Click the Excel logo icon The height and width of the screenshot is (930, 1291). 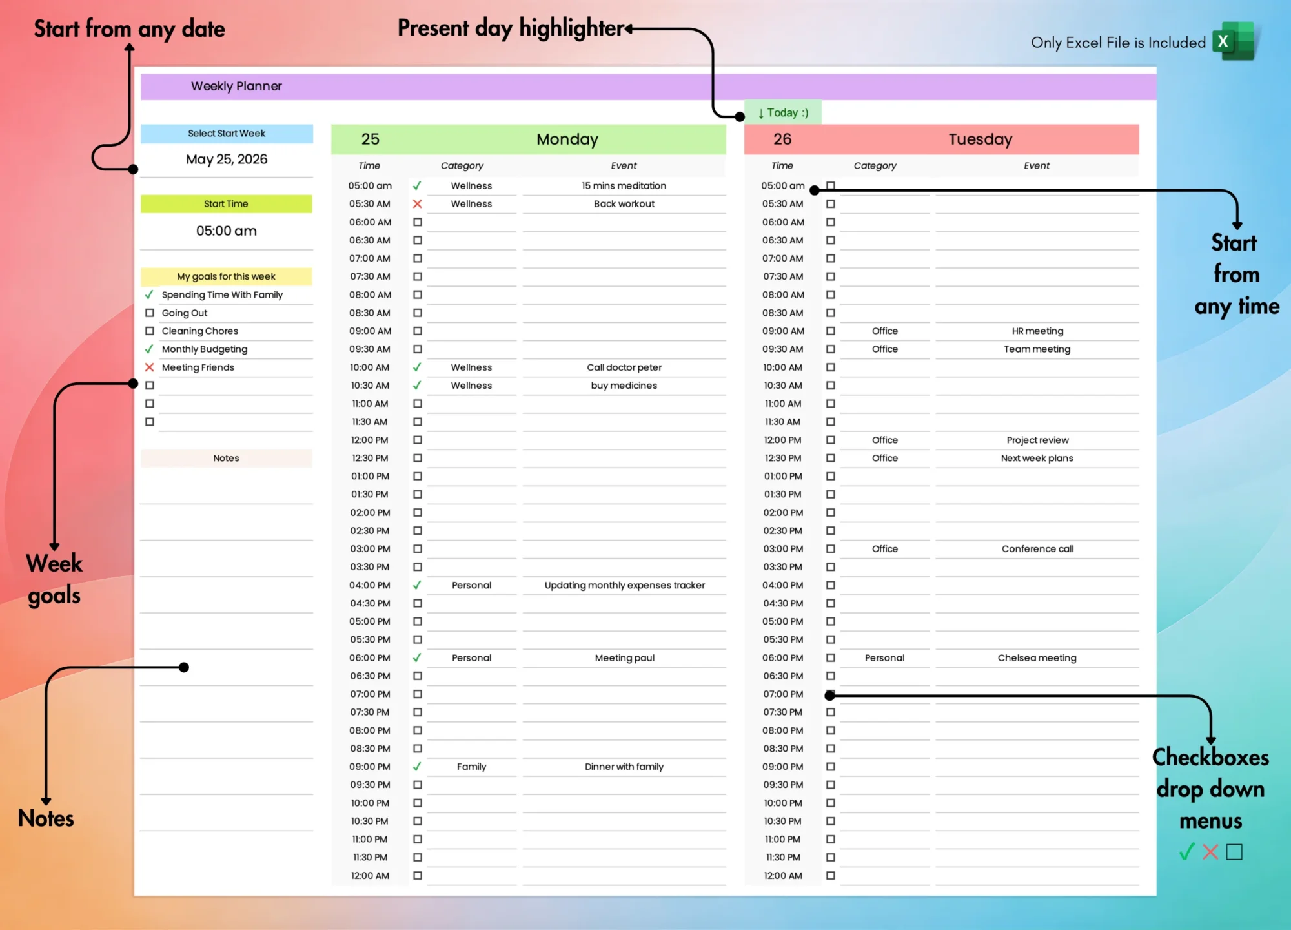click(x=1234, y=42)
